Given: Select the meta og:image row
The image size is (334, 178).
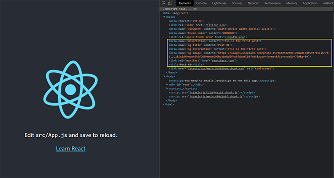Looking at the screenshot, I should 249,55.
